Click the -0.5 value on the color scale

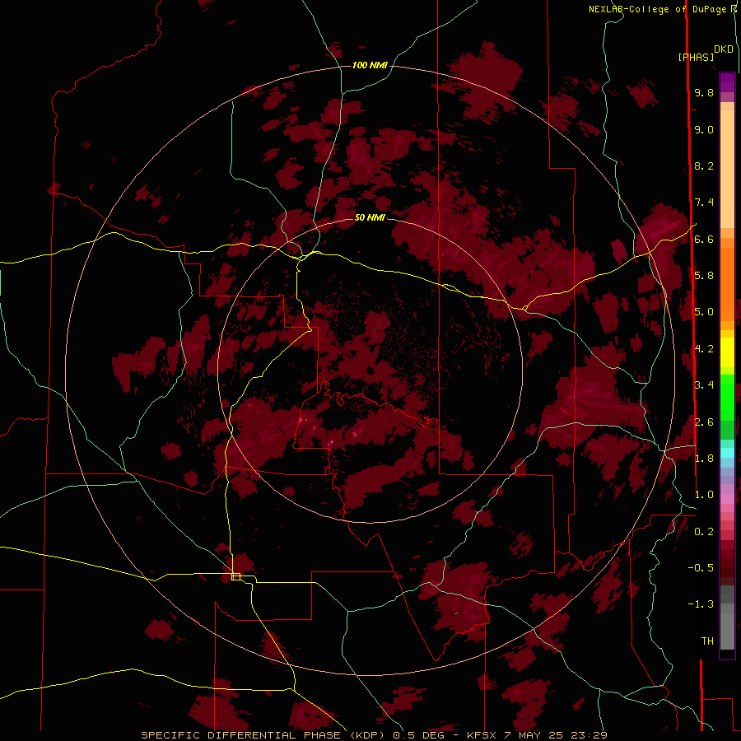pyautogui.click(x=701, y=568)
